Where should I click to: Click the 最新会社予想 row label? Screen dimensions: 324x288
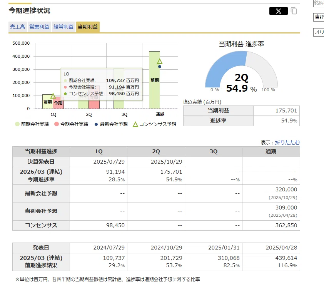click(x=41, y=194)
